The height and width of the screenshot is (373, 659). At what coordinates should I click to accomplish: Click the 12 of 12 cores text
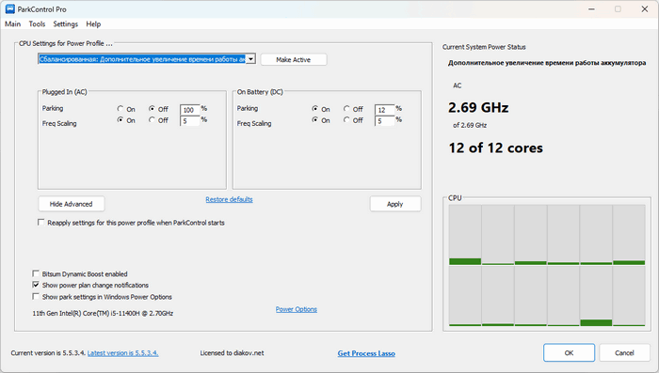(495, 148)
